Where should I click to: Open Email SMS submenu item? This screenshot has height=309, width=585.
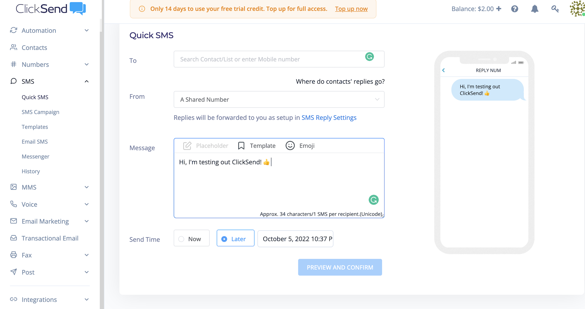tap(35, 142)
